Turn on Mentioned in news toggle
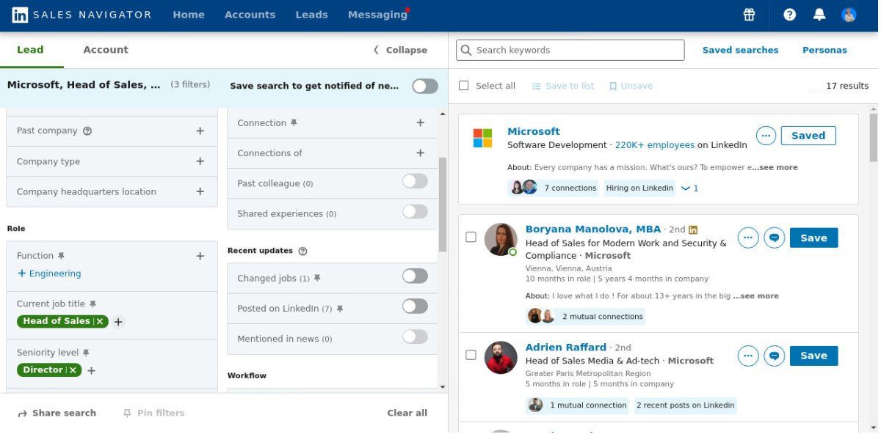Viewport: 881px width, 434px height. coord(415,336)
